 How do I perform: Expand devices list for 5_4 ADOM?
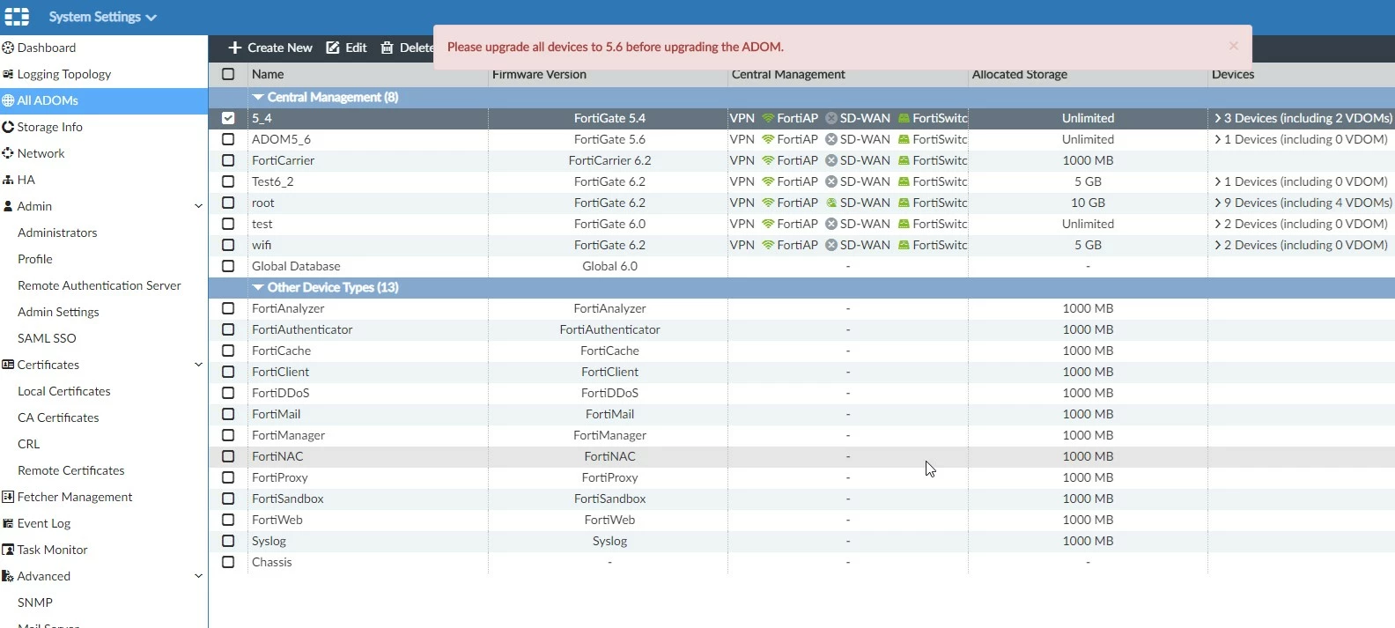coord(1218,118)
